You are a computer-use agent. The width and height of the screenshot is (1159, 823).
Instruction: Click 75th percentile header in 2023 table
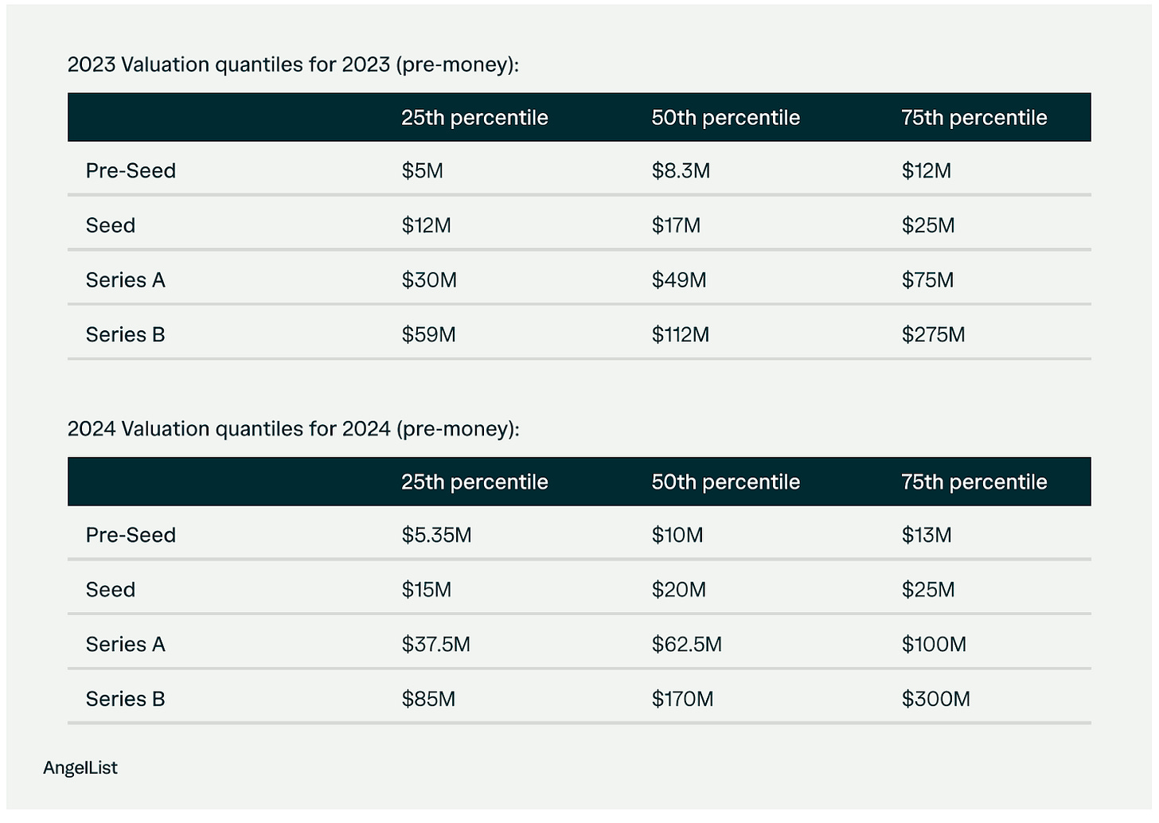click(974, 118)
